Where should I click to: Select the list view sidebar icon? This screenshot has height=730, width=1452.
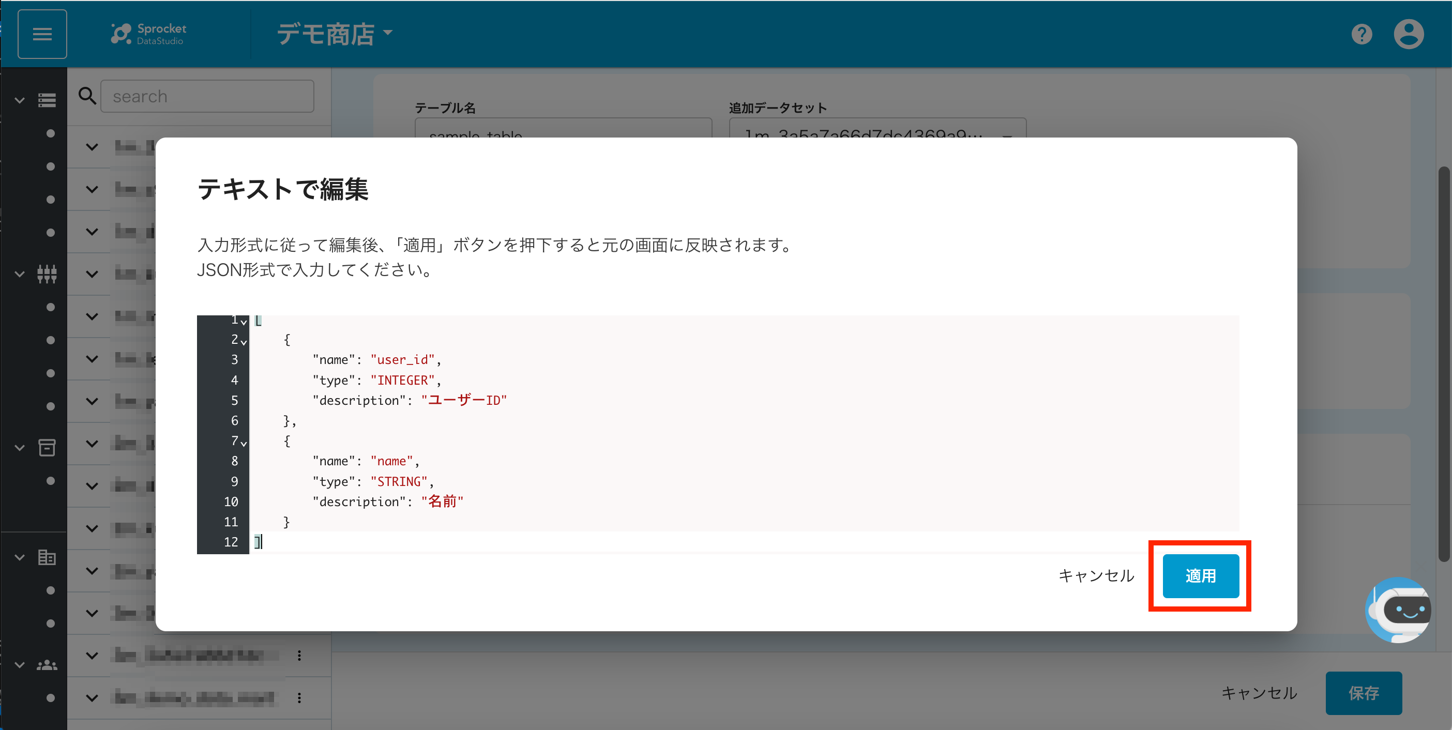coord(47,100)
